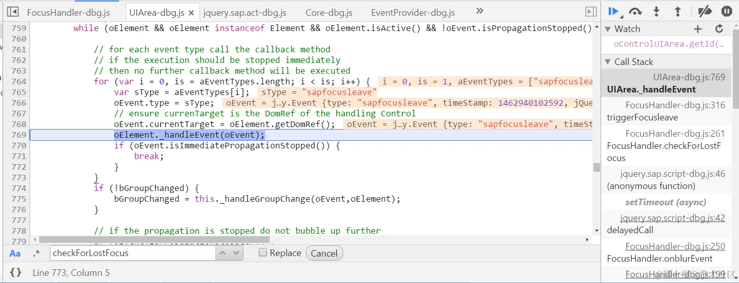Select triggerFocusleave call frame
Viewport: 739px width, 283px height.
pos(666,111)
